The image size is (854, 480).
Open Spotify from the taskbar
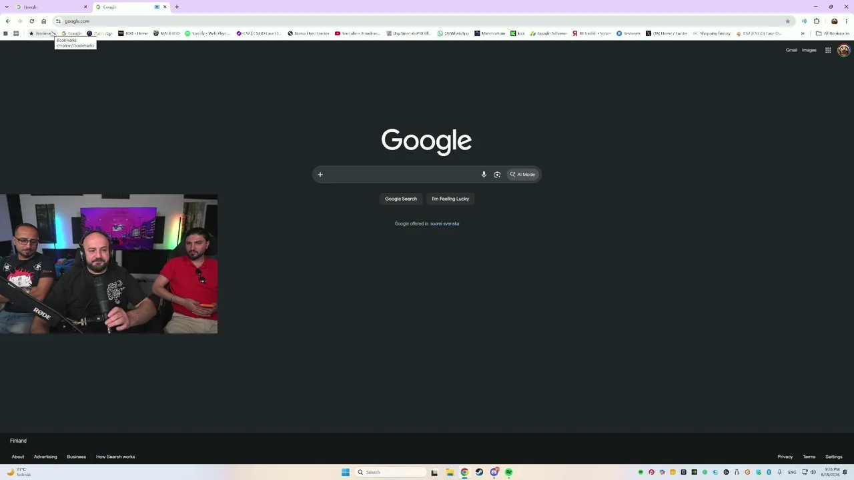508,472
